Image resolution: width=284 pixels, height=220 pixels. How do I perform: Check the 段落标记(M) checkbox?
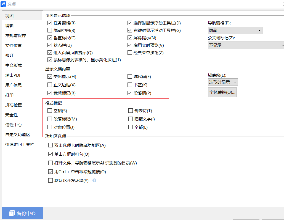(x=50, y=119)
